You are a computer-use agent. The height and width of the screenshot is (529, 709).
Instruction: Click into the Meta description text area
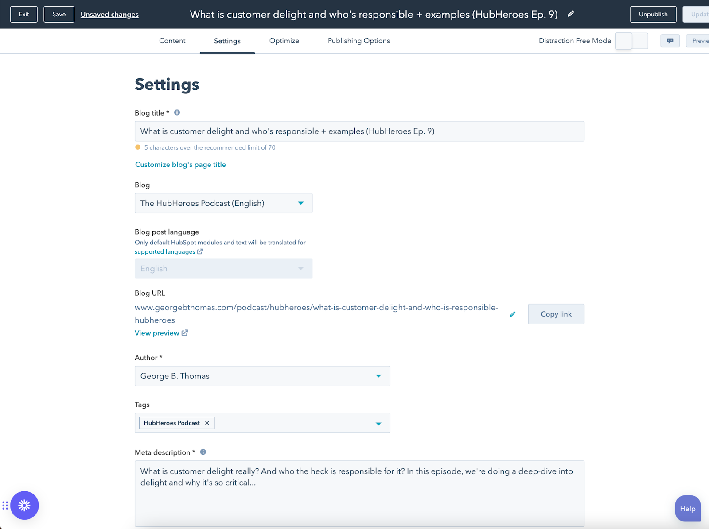pos(359,494)
